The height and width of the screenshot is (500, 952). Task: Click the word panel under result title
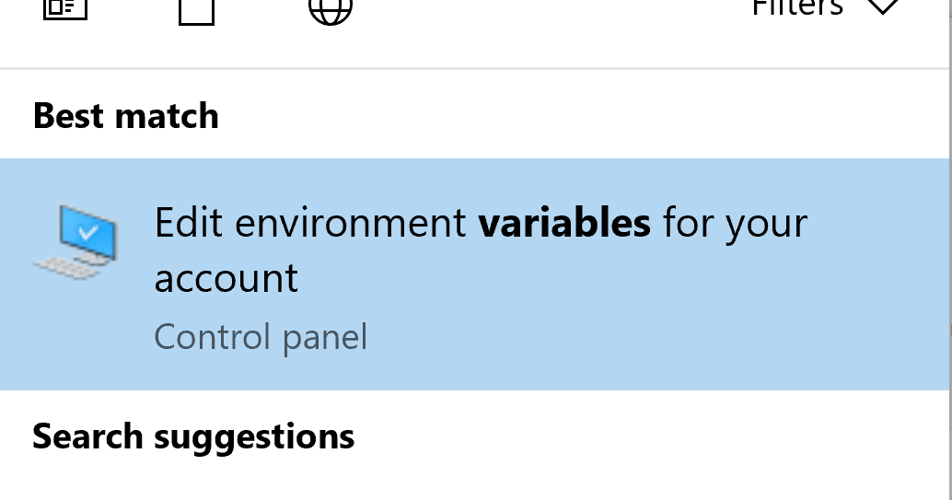pyautogui.click(x=325, y=337)
